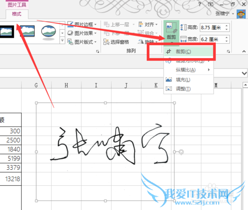
Task: Click the 填充 fill icon in crop menu
Action: click(169, 80)
